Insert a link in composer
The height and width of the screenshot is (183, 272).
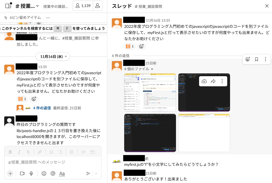point(40,152)
